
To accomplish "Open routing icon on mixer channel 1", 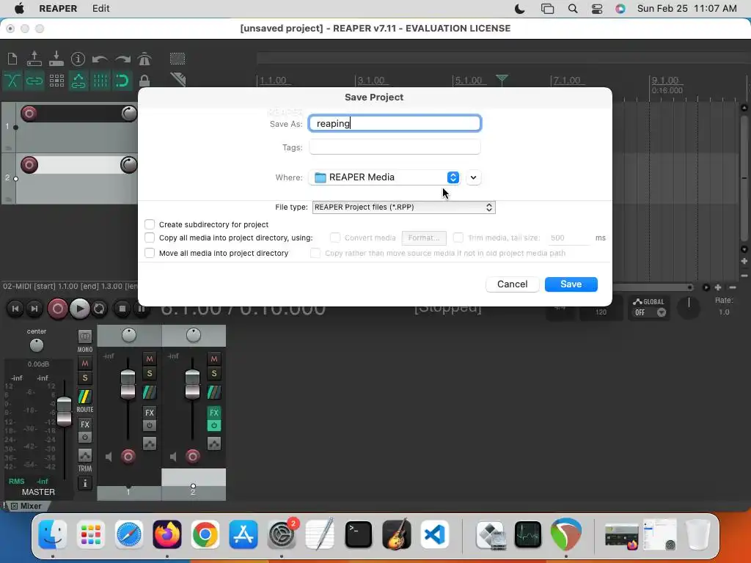I will coord(150,393).
